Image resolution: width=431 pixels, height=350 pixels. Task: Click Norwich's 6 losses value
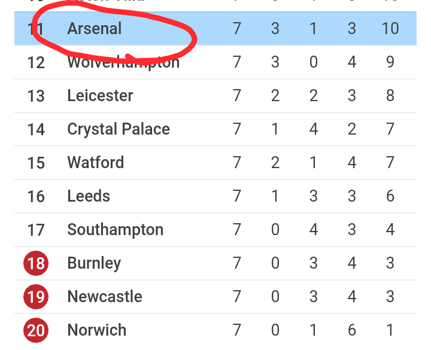pyautogui.click(x=352, y=330)
